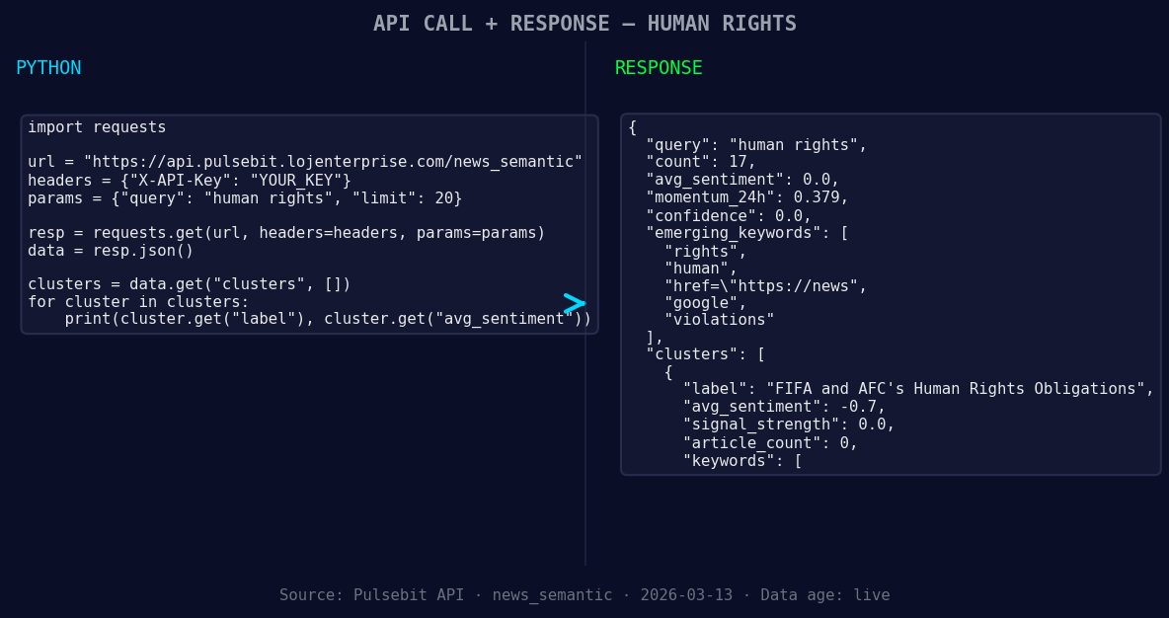Click the 2026-03-13 date in the footer

(686, 594)
